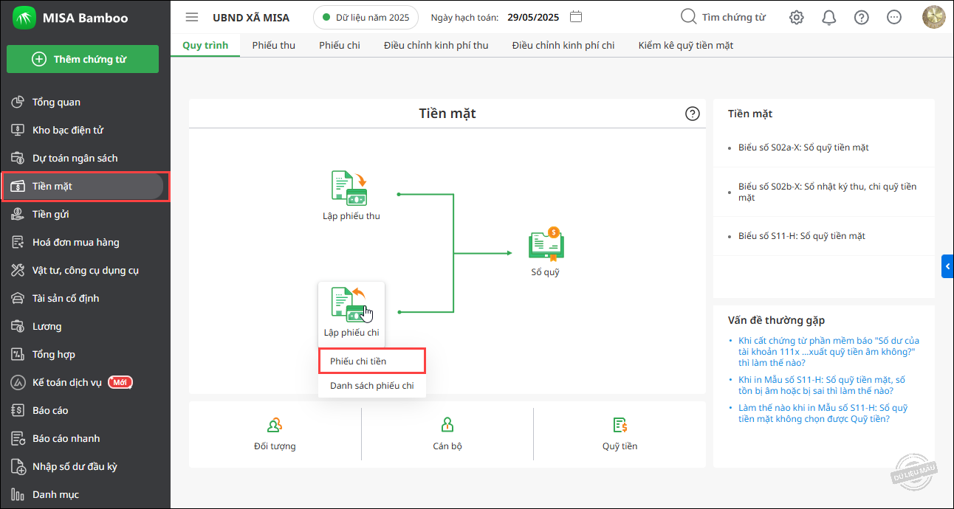The height and width of the screenshot is (509, 954).
Task: Open report Biểu số S02a-X
Action: (x=803, y=148)
